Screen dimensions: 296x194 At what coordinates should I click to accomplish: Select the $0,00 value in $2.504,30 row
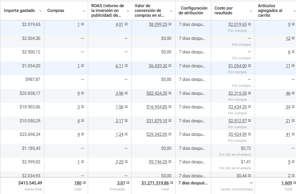tap(166, 39)
